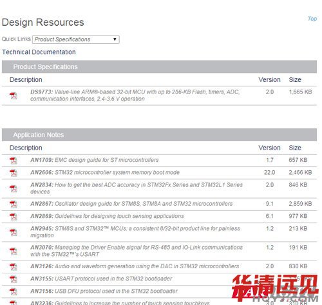Open PDF icon next to AN2606

[x=14, y=173]
